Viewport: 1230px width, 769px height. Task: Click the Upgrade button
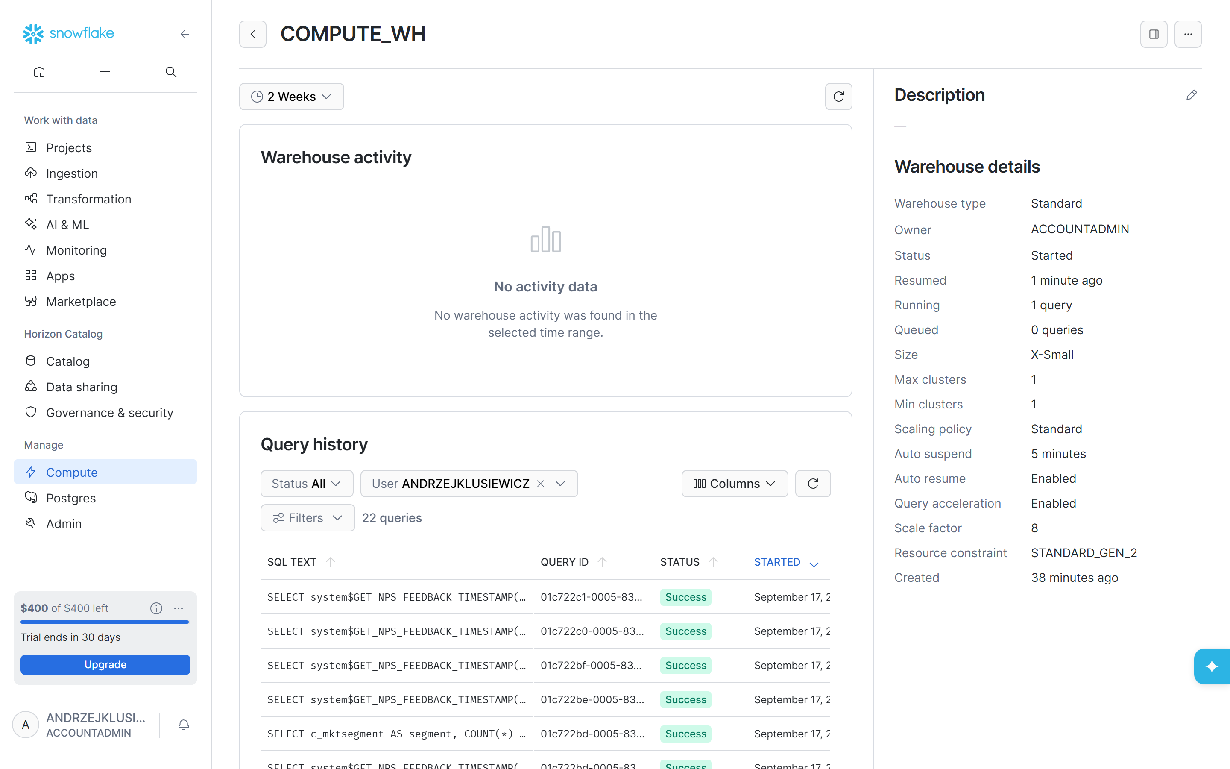click(105, 665)
